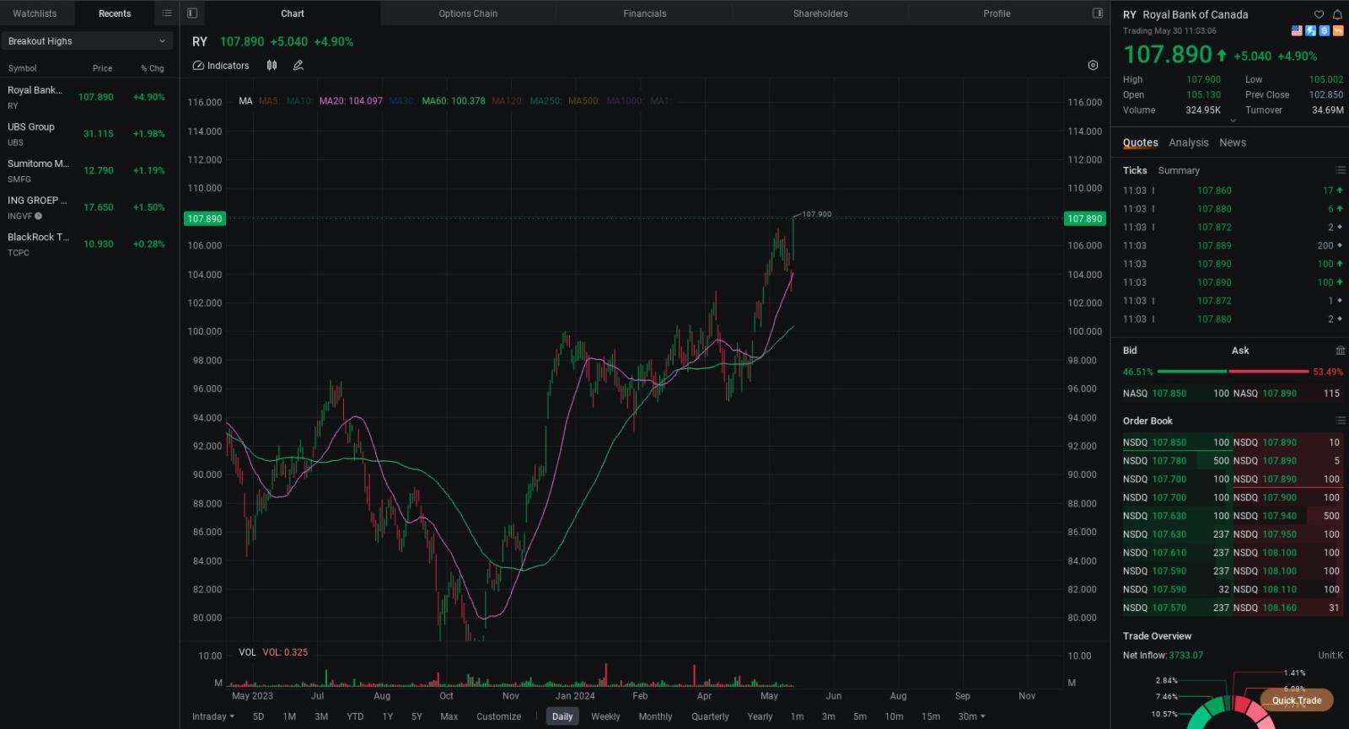The width and height of the screenshot is (1349, 729).
Task: Expand more quote details chevron
Action: tap(1233, 121)
